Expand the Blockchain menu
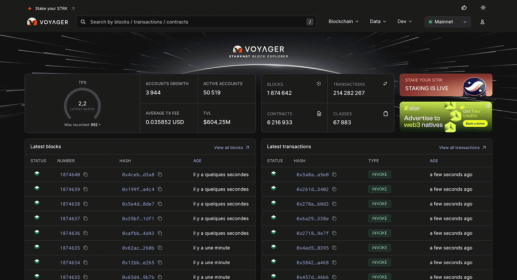The height and width of the screenshot is (280, 517). [343, 22]
